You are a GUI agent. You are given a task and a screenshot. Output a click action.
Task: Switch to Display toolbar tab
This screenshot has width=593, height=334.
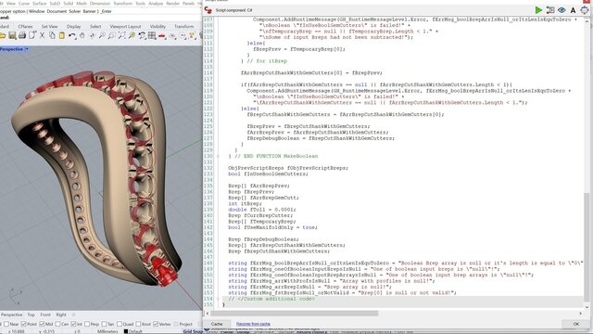(73, 27)
